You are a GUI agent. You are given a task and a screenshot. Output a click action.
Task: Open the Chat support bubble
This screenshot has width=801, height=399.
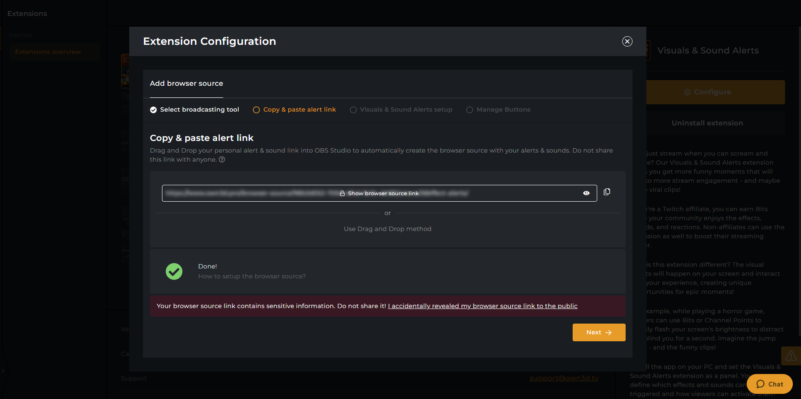click(x=770, y=384)
